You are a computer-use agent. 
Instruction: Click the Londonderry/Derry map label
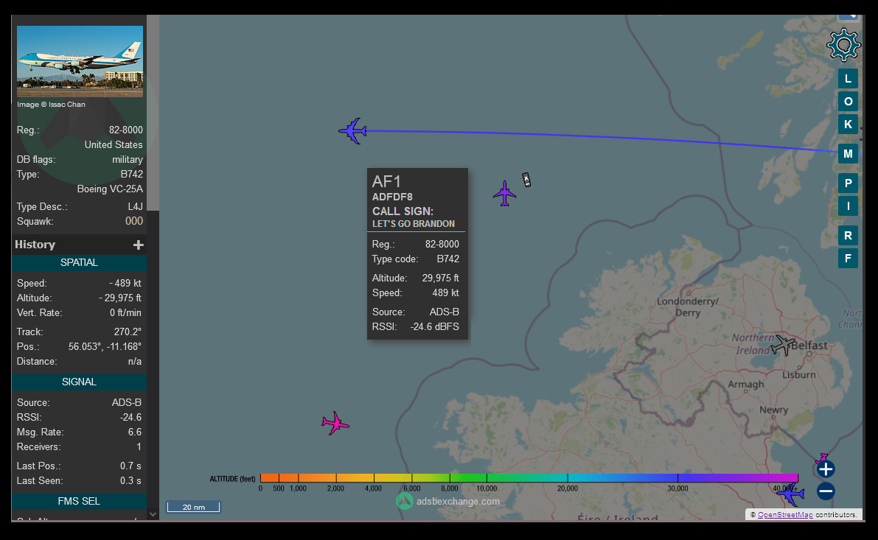click(688, 306)
